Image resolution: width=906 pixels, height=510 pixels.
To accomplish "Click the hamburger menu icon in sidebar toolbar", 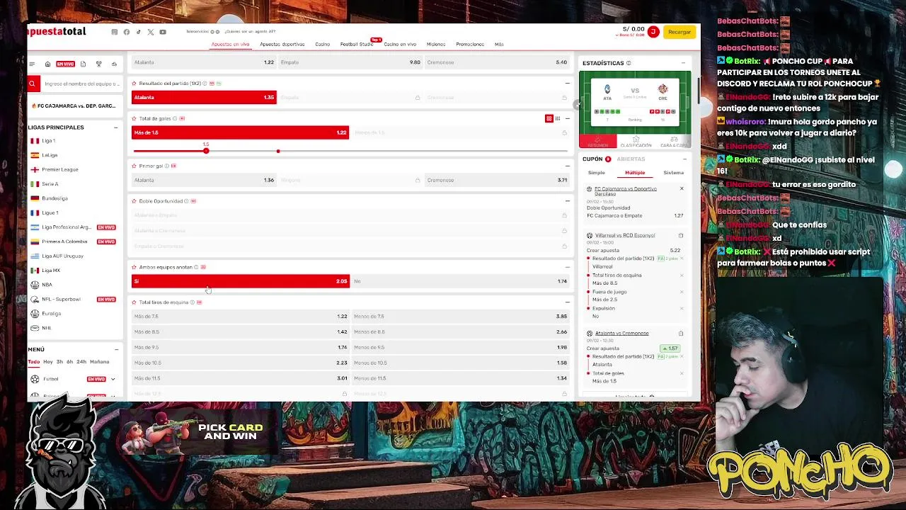I will [32, 64].
